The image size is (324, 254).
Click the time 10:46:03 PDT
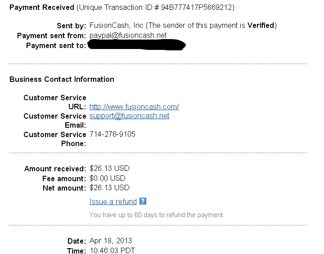(112, 250)
